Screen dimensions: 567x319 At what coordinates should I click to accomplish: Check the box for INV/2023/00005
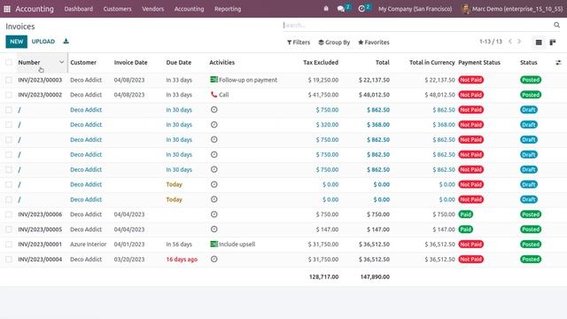[x=9, y=230]
